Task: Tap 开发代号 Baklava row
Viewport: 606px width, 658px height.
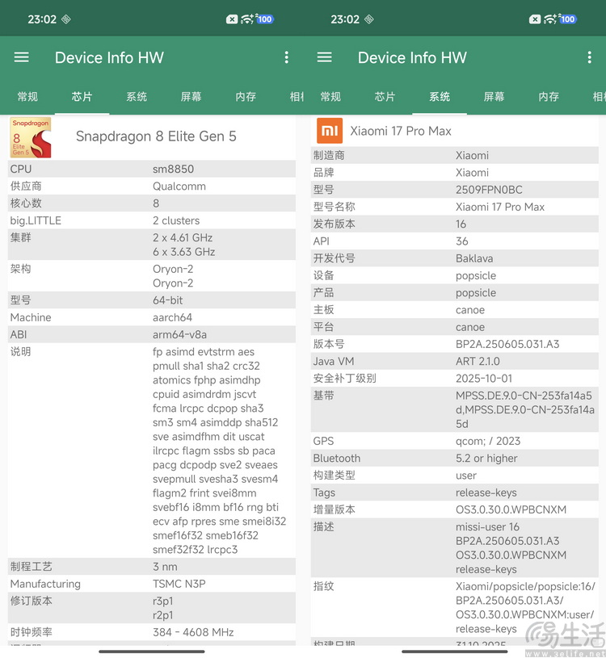Action: pos(455,258)
